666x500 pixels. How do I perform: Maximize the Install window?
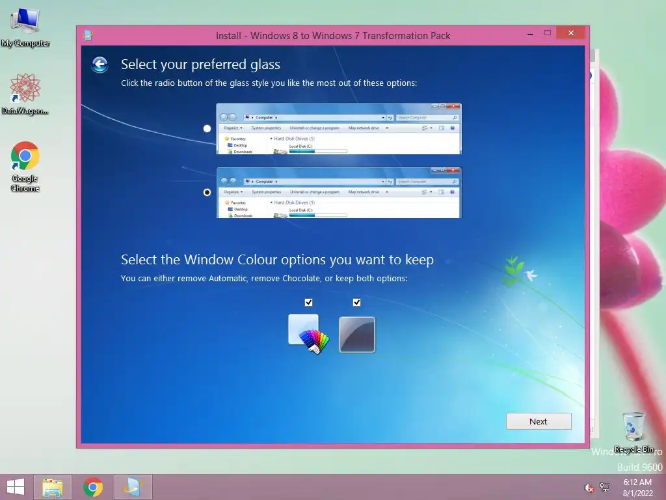coord(548,33)
